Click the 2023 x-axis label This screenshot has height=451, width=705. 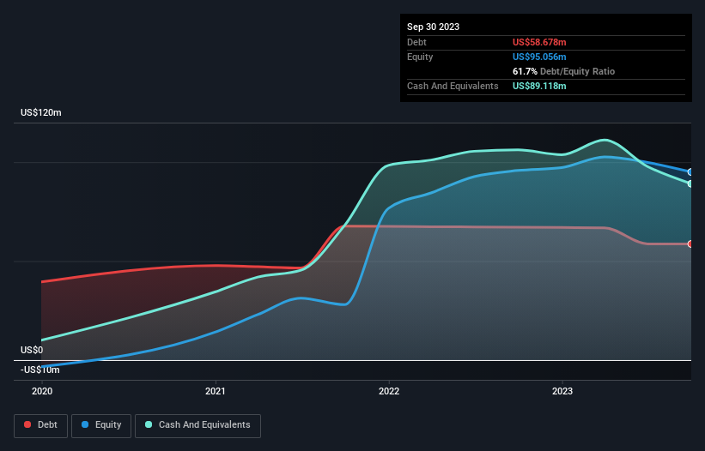point(562,391)
